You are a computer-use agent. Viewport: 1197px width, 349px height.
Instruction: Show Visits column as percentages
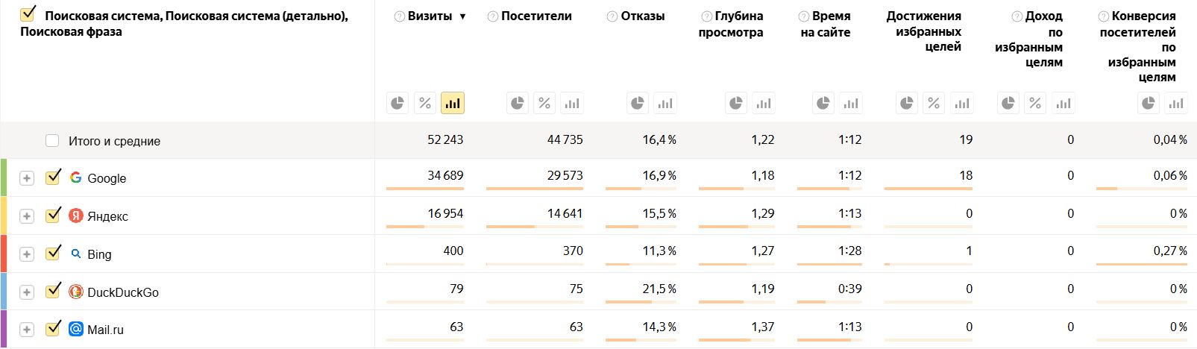[425, 103]
